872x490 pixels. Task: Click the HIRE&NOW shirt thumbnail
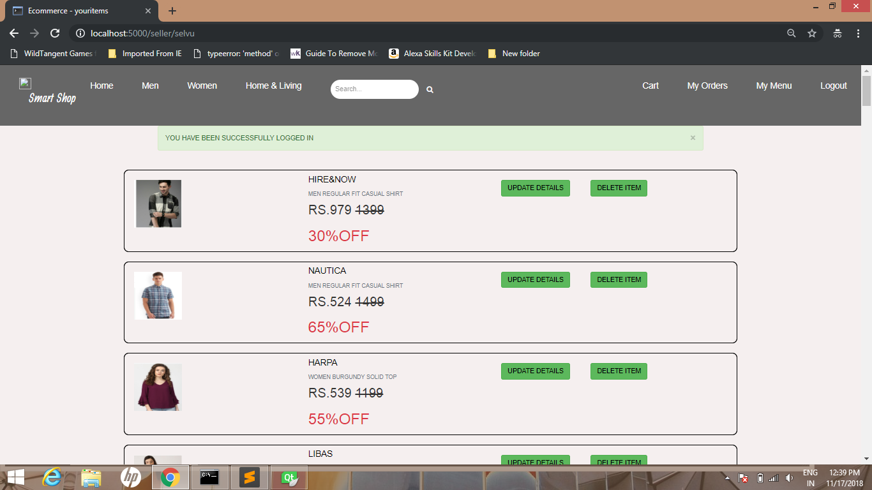pyautogui.click(x=158, y=204)
